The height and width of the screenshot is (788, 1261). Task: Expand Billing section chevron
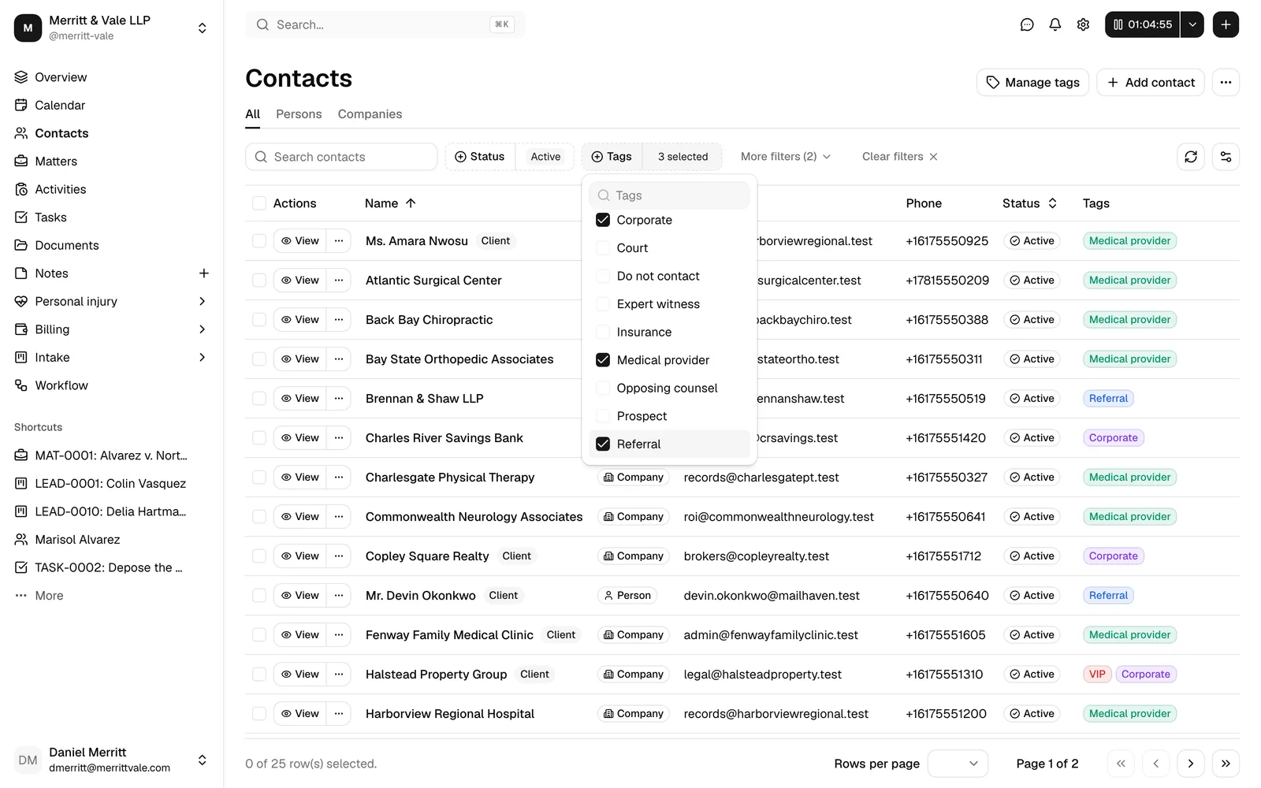point(202,329)
